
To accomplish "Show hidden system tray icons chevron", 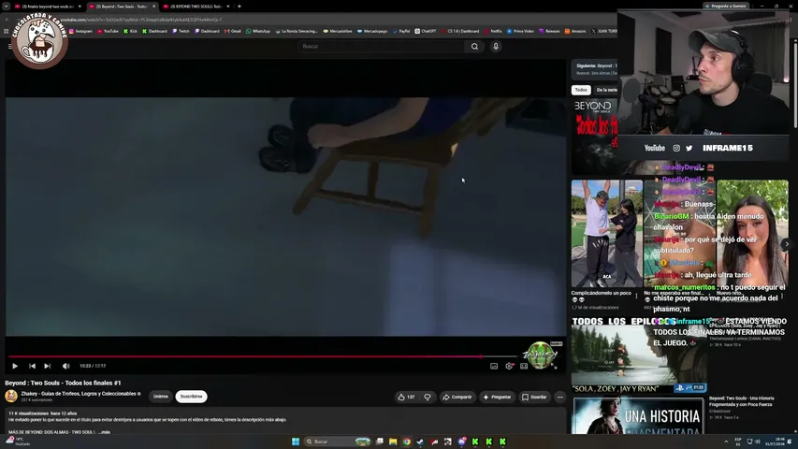I will [x=726, y=442].
